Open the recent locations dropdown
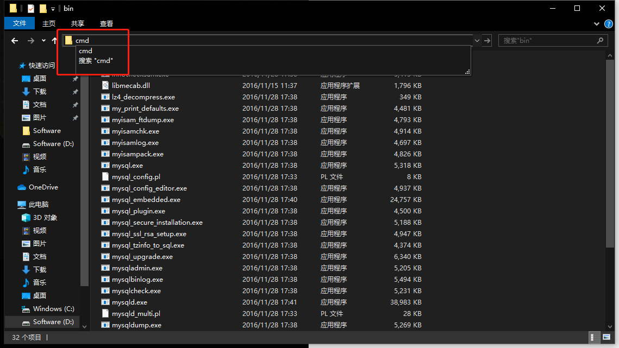Viewport: 619px width, 348px height. 43,41
